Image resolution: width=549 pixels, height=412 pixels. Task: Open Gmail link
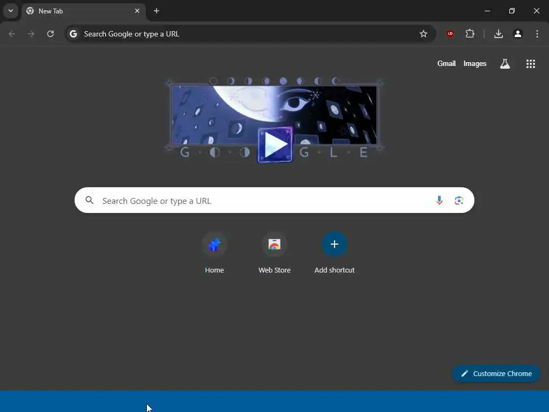[x=446, y=64]
